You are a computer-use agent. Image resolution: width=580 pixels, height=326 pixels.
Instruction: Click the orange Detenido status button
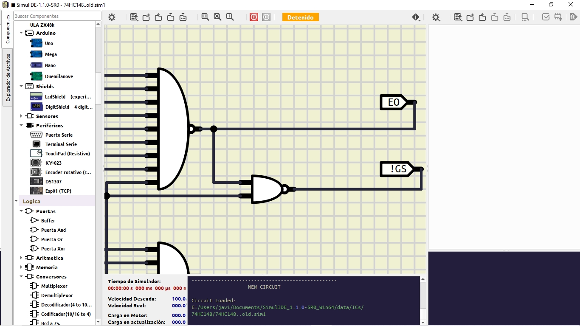[x=300, y=17]
